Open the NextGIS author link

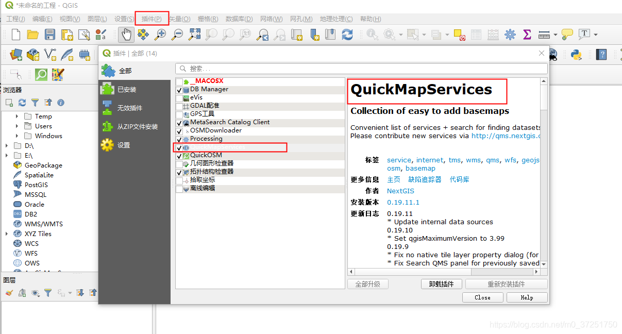point(400,191)
